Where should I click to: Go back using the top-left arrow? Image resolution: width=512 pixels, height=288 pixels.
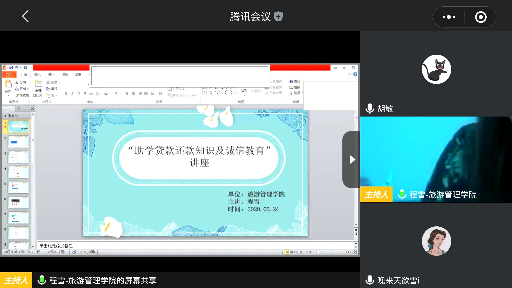pos(25,17)
